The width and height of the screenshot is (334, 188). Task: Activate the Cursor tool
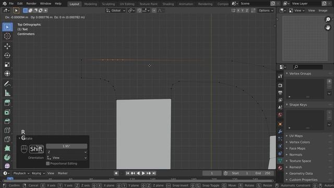coord(7,36)
